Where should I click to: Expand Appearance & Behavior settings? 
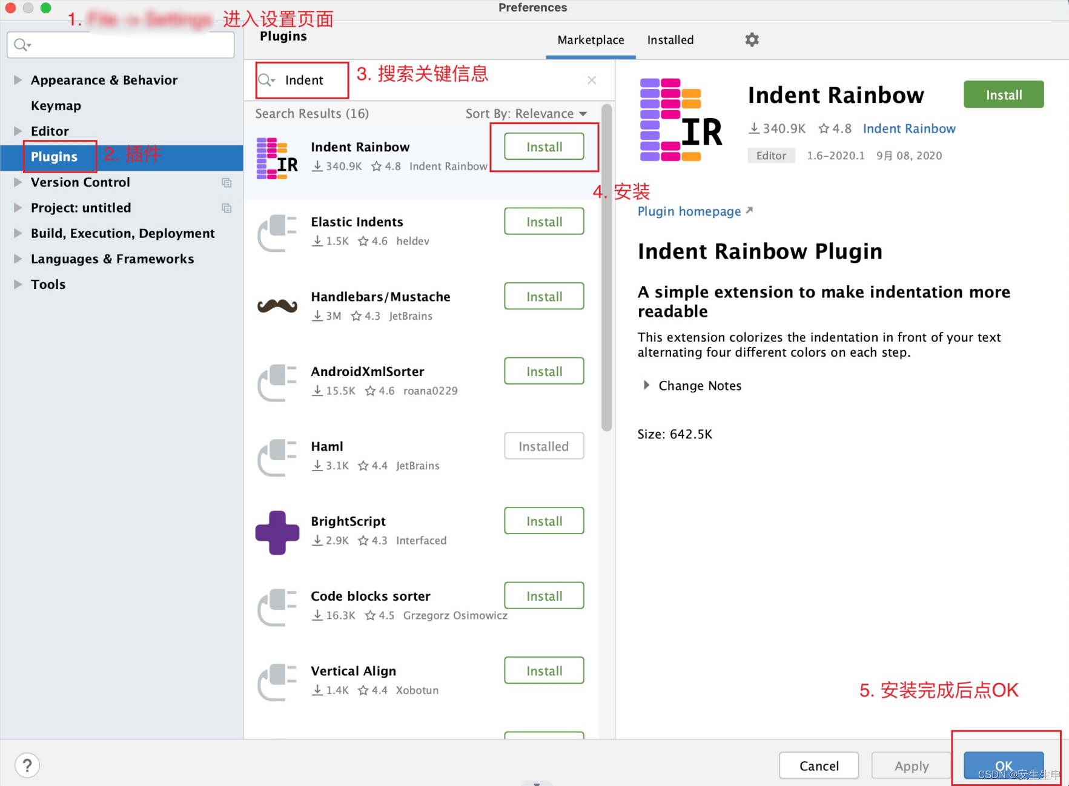click(18, 79)
